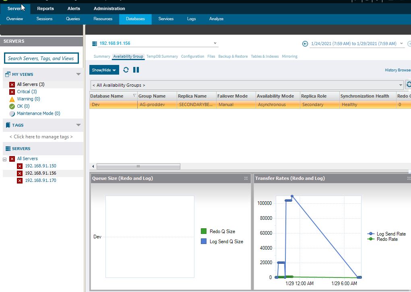
Task: Open the Administration menu
Action: click(109, 8)
